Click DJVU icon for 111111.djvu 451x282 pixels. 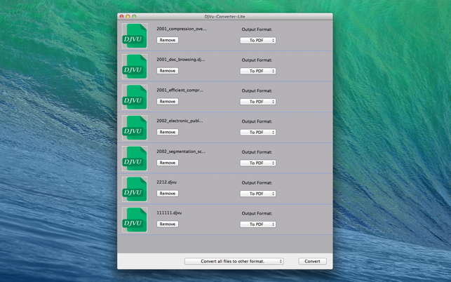click(135, 220)
